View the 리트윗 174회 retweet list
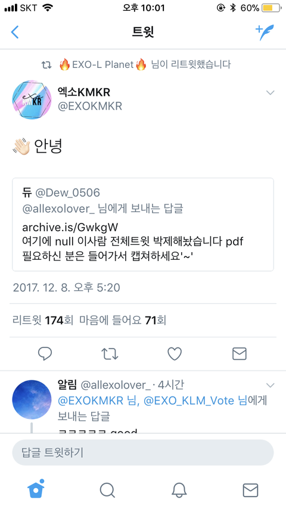 point(43,321)
